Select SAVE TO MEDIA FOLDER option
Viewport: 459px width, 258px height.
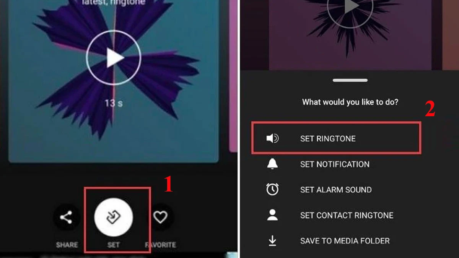(x=345, y=241)
